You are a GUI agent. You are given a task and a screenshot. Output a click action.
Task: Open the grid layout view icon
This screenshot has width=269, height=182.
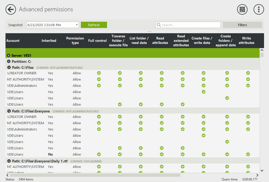point(242,10)
